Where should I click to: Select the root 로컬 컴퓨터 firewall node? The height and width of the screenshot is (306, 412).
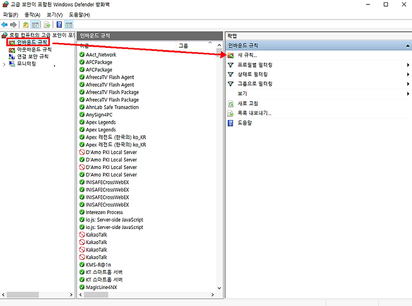(42, 35)
